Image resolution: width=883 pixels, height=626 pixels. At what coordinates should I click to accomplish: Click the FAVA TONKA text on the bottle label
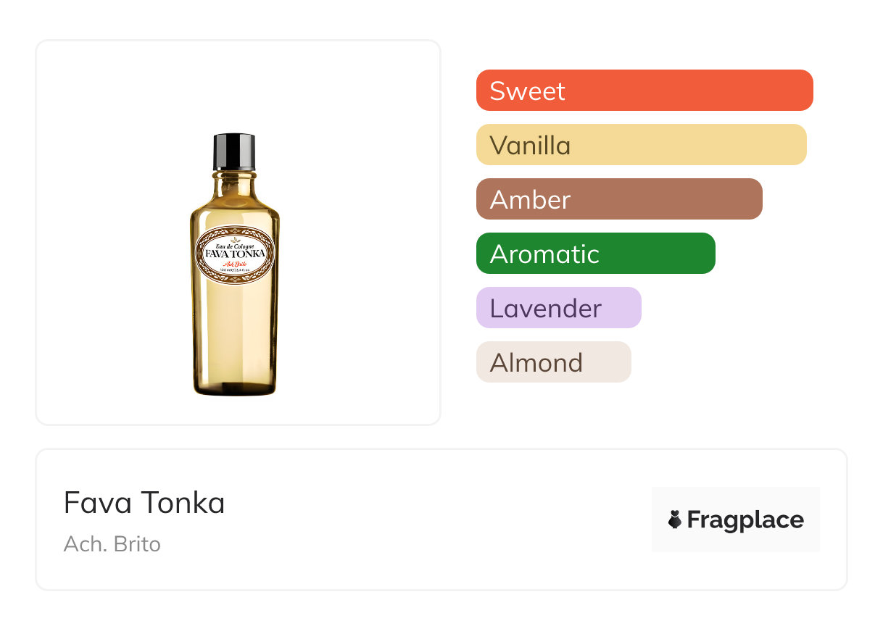tap(235, 254)
